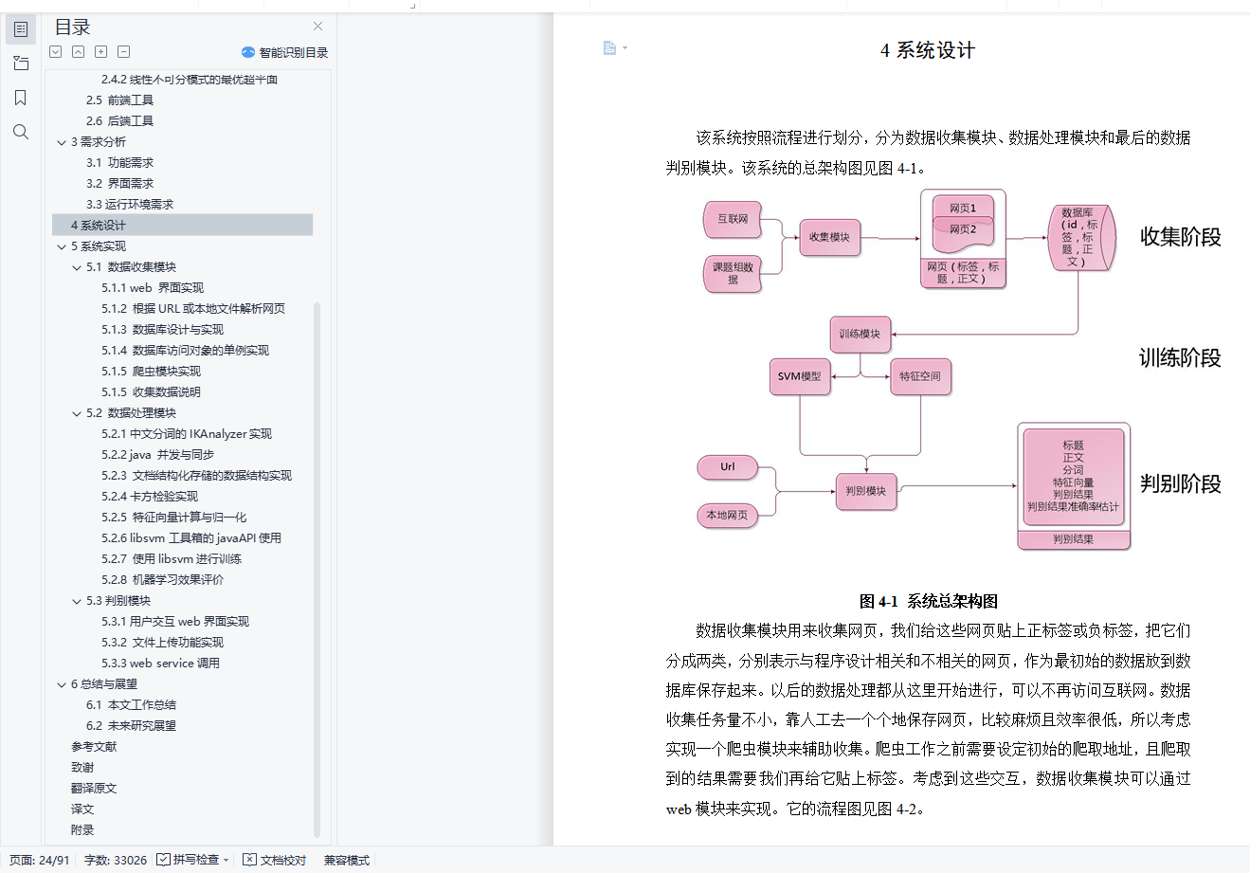Screen dimensions: 1250x873
Task: Click the minus button to remove a heading
Action: pos(124,52)
